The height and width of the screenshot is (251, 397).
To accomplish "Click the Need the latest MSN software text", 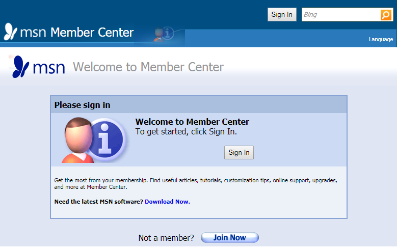I will pyautogui.click(x=99, y=202).
